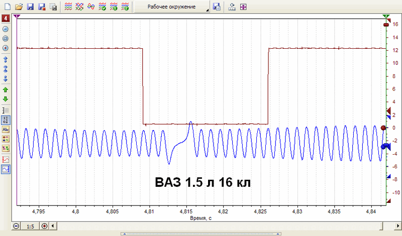402x236 pixels.
Task: Click the waveforms icon with green checkmark
Action: click(x=103, y=7)
